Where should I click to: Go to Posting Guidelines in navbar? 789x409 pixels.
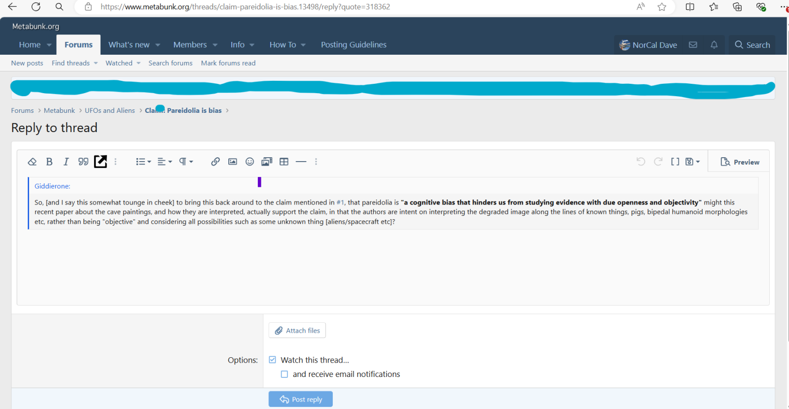(x=354, y=45)
